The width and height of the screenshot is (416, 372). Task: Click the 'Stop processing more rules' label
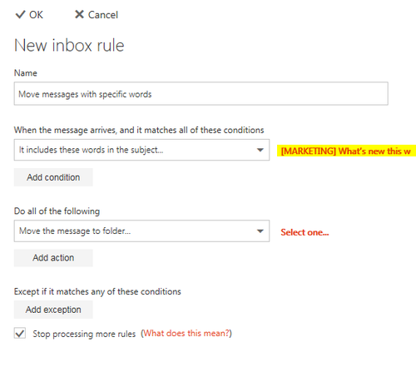coord(84,334)
